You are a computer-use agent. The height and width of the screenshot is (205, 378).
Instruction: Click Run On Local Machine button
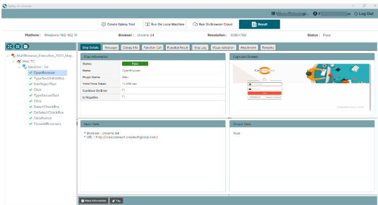point(164,24)
